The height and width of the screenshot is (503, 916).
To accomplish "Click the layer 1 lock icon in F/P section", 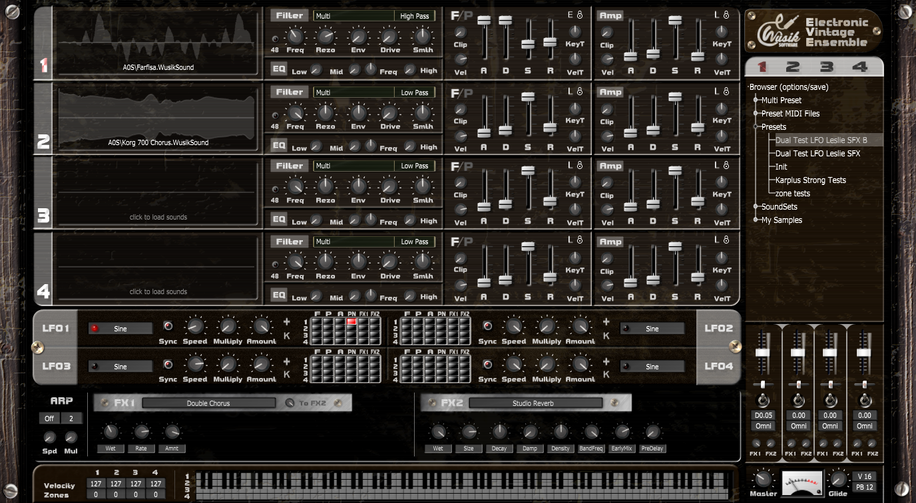I will click(580, 15).
